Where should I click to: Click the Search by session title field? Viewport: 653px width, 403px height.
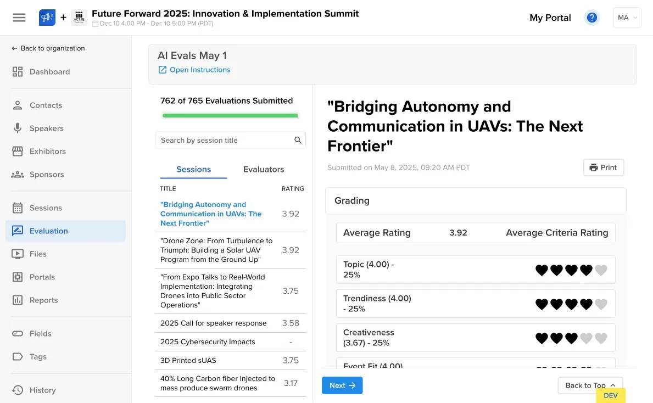click(x=224, y=141)
